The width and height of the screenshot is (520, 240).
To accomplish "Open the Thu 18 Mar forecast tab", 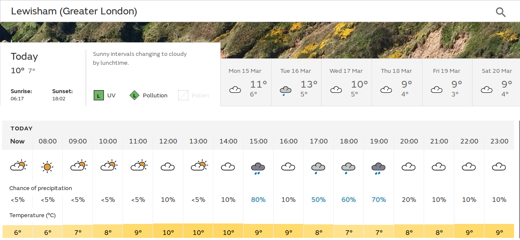I will [397, 83].
